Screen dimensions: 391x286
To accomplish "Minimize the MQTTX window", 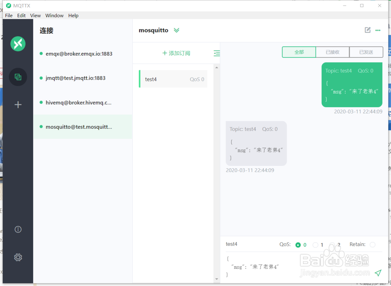I will 344,5.
